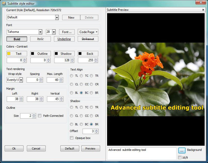The width and height of the screenshot is (208, 163).
Task: Select Shadow CC radio button
Action: (81, 116)
